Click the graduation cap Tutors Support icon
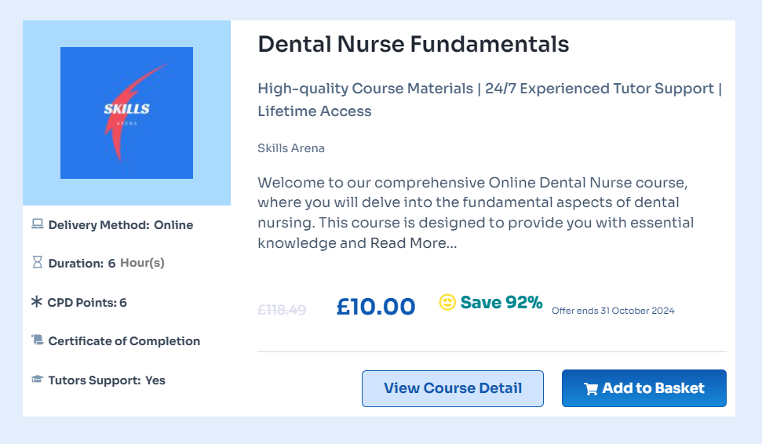The width and height of the screenshot is (762, 444). (x=37, y=380)
